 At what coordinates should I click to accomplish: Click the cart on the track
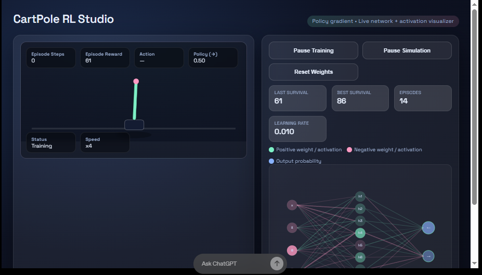pos(134,125)
